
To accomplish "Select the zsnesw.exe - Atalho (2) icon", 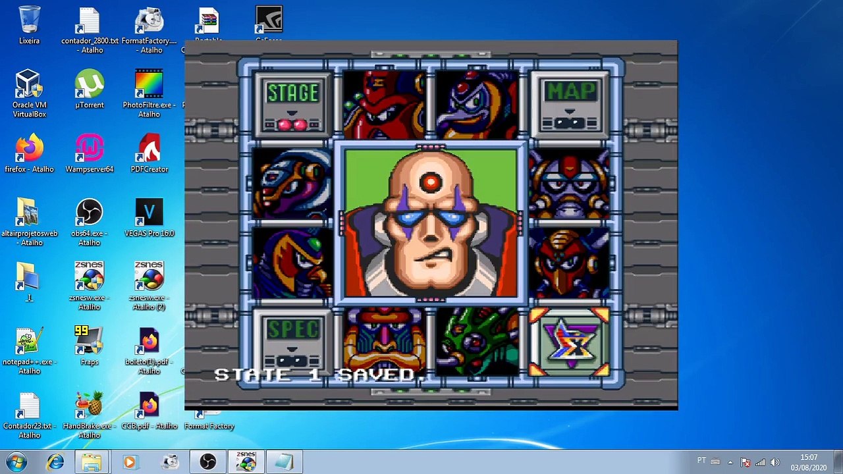I will (x=150, y=286).
